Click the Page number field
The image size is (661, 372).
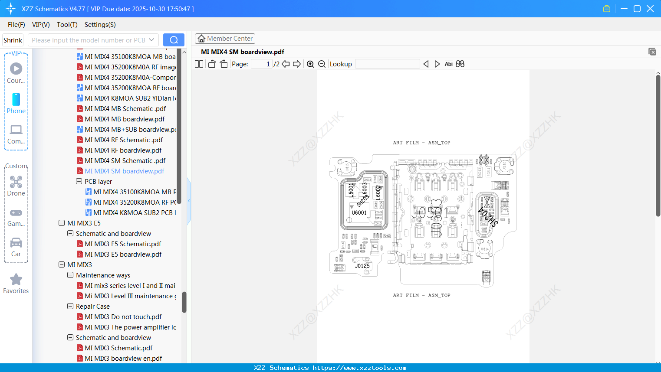[262, 64]
